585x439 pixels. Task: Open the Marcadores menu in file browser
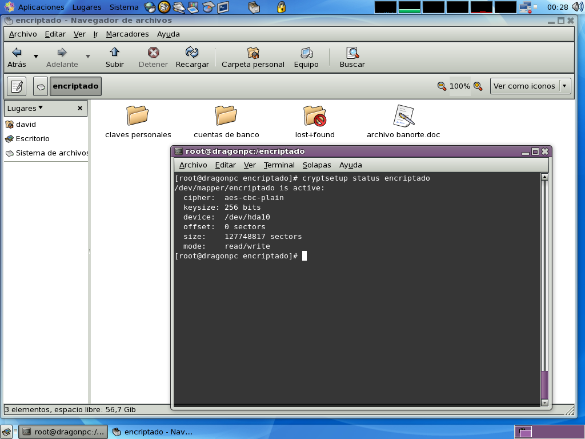point(127,34)
